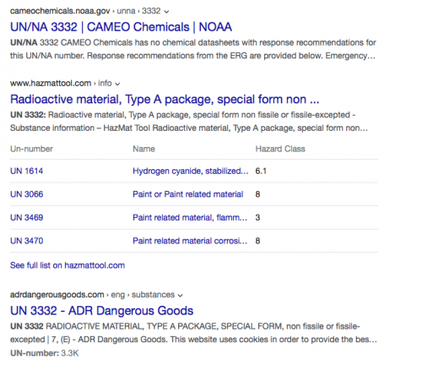Image resolution: width=422 pixels, height=365 pixels.
Task: Click the UN 3469 table link
Action: [27, 217]
